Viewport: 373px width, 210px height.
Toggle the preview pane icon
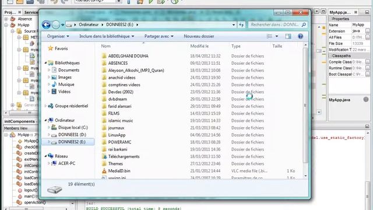(x=288, y=36)
